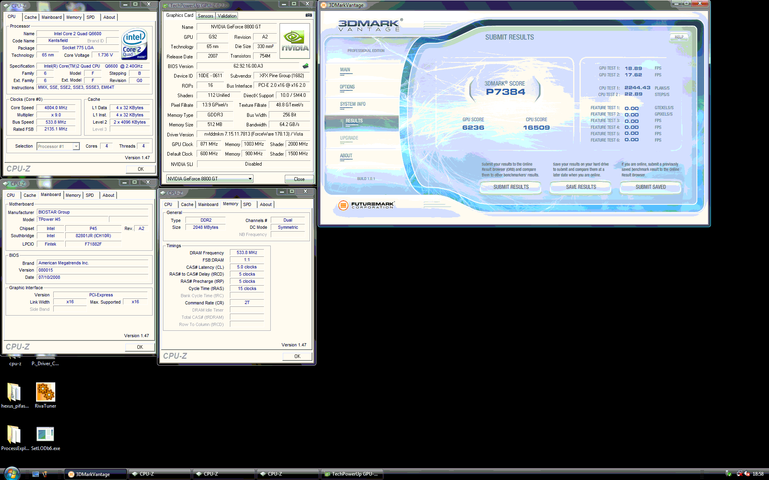Click the GPU-Z title bar icon
Screen dimensions: 769x480
(x=165, y=6)
